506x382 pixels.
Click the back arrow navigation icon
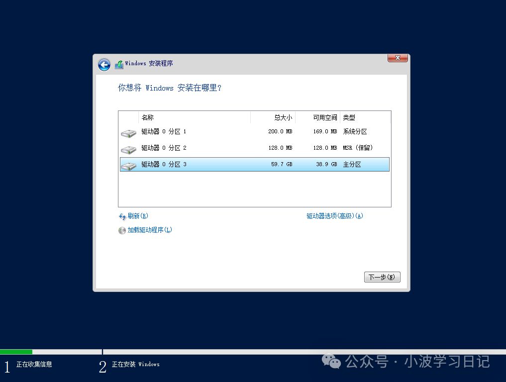coord(104,65)
